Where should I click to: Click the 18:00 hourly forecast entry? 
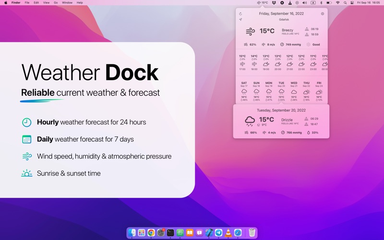254,63
